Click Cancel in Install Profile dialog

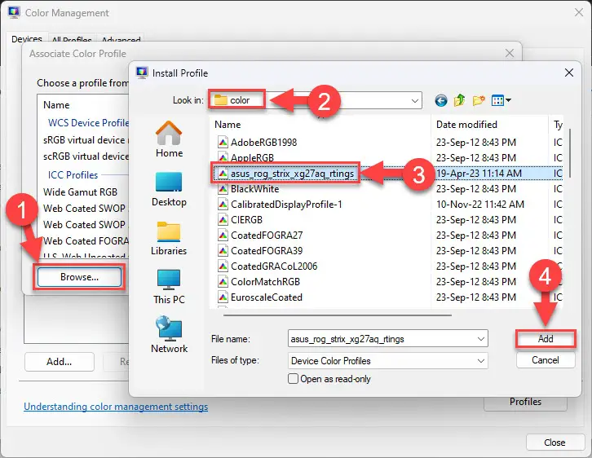click(x=546, y=360)
